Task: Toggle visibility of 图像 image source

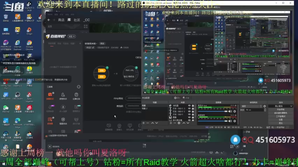Action: [189, 117]
